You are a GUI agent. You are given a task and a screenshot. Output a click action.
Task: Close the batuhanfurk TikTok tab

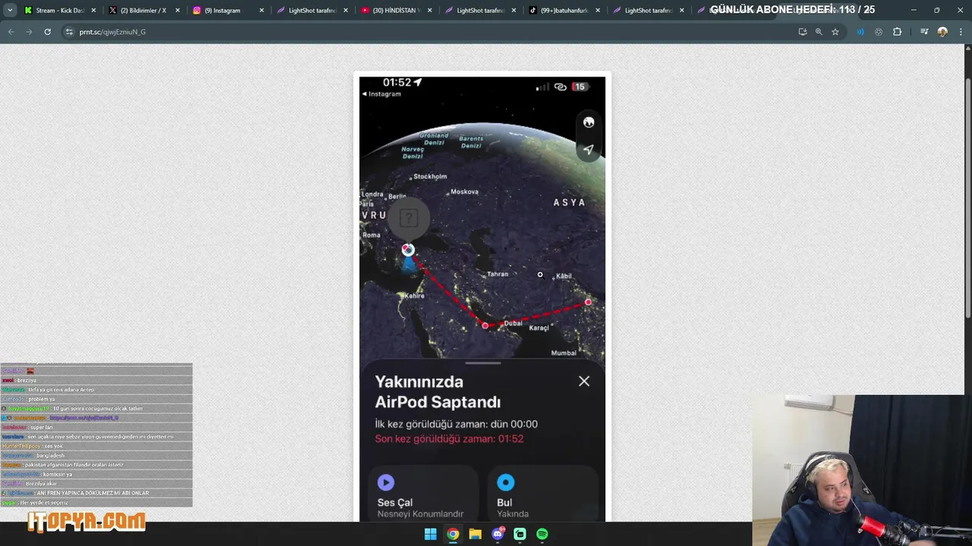click(598, 11)
